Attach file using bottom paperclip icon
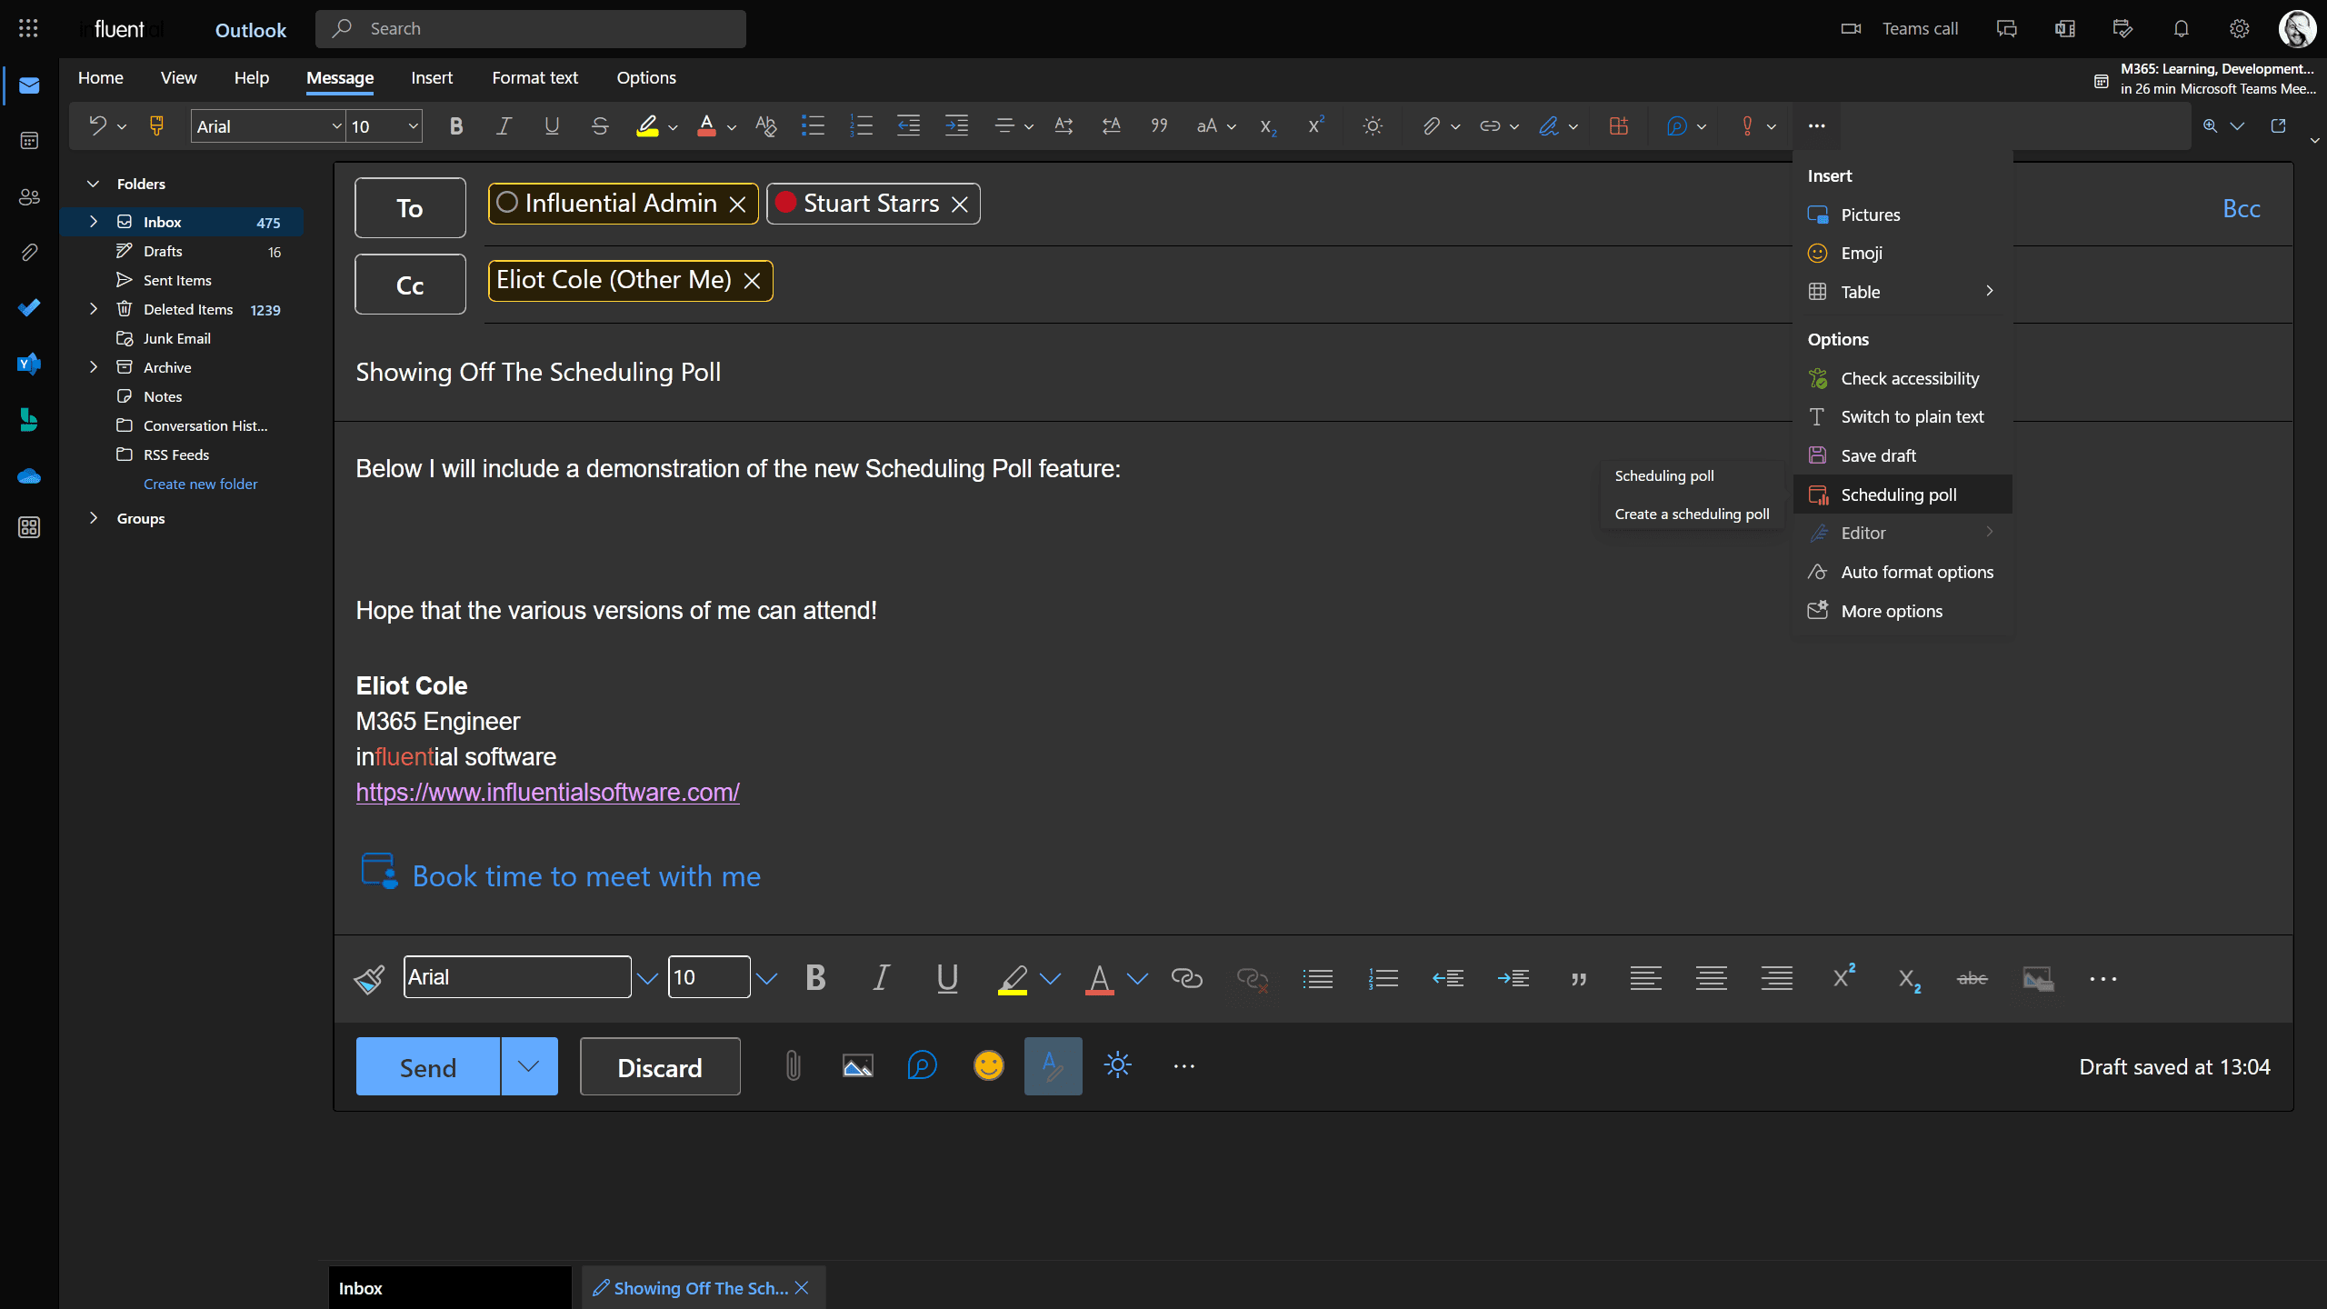This screenshot has width=2327, height=1309. point(793,1065)
